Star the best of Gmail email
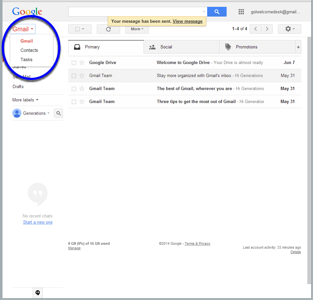 click(82, 89)
